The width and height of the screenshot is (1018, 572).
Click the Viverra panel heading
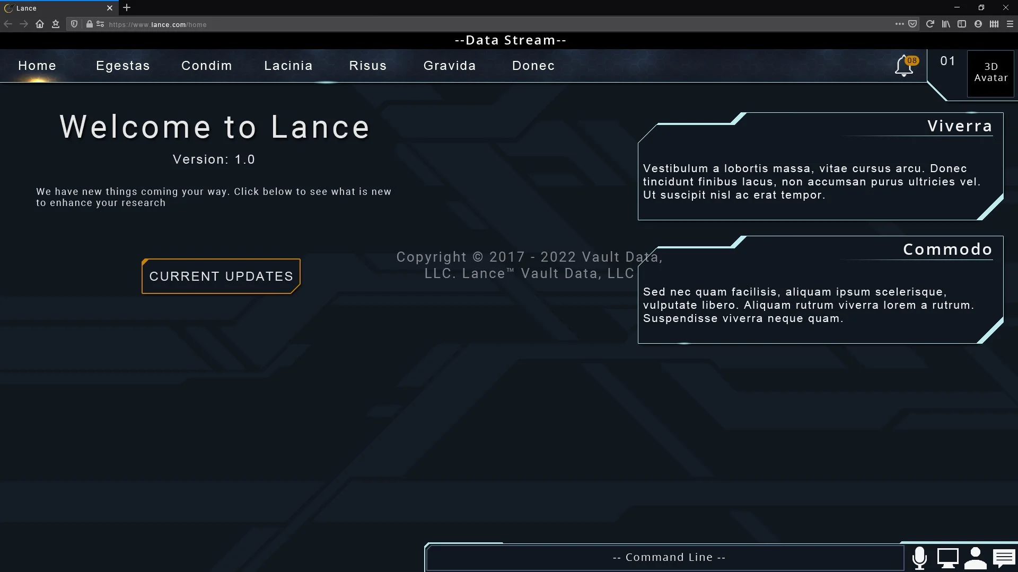[960, 126]
